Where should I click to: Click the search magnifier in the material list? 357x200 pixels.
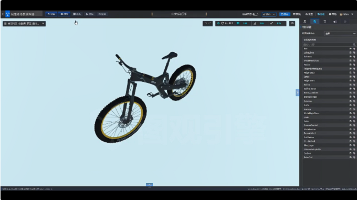tap(354, 45)
